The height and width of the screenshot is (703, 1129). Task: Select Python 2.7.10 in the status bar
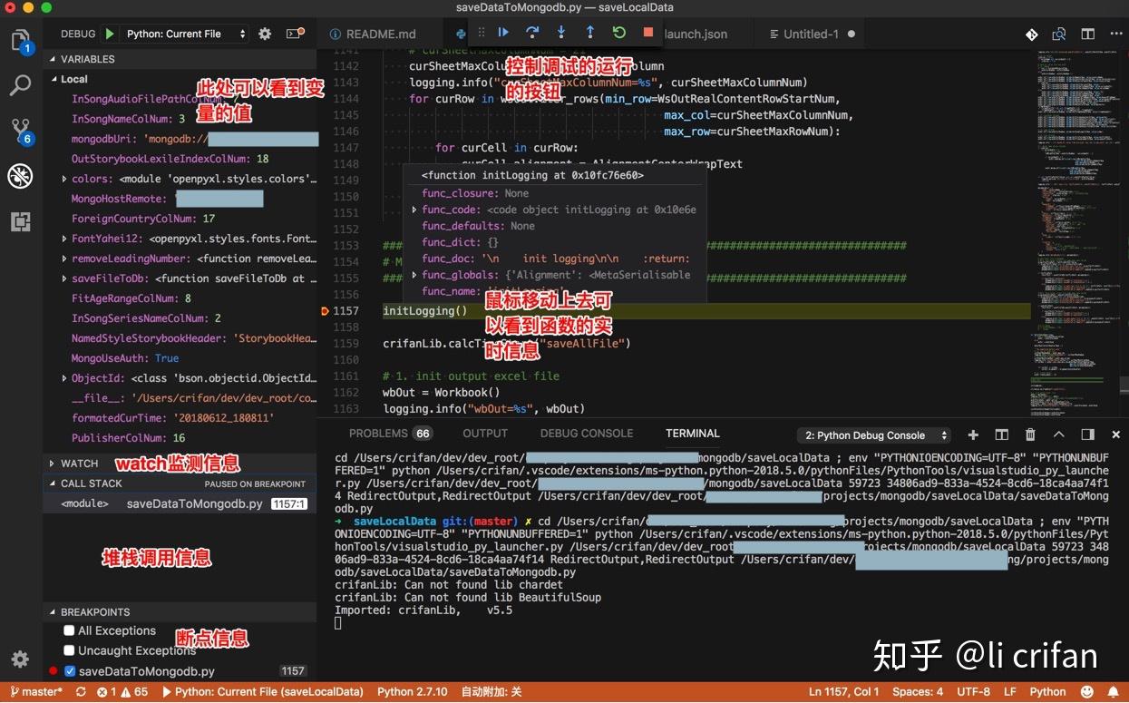pyautogui.click(x=412, y=691)
